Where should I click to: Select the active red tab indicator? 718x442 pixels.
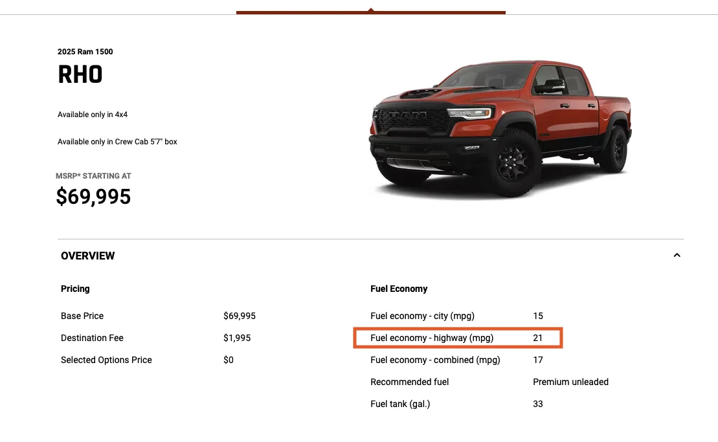(x=371, y=12)
